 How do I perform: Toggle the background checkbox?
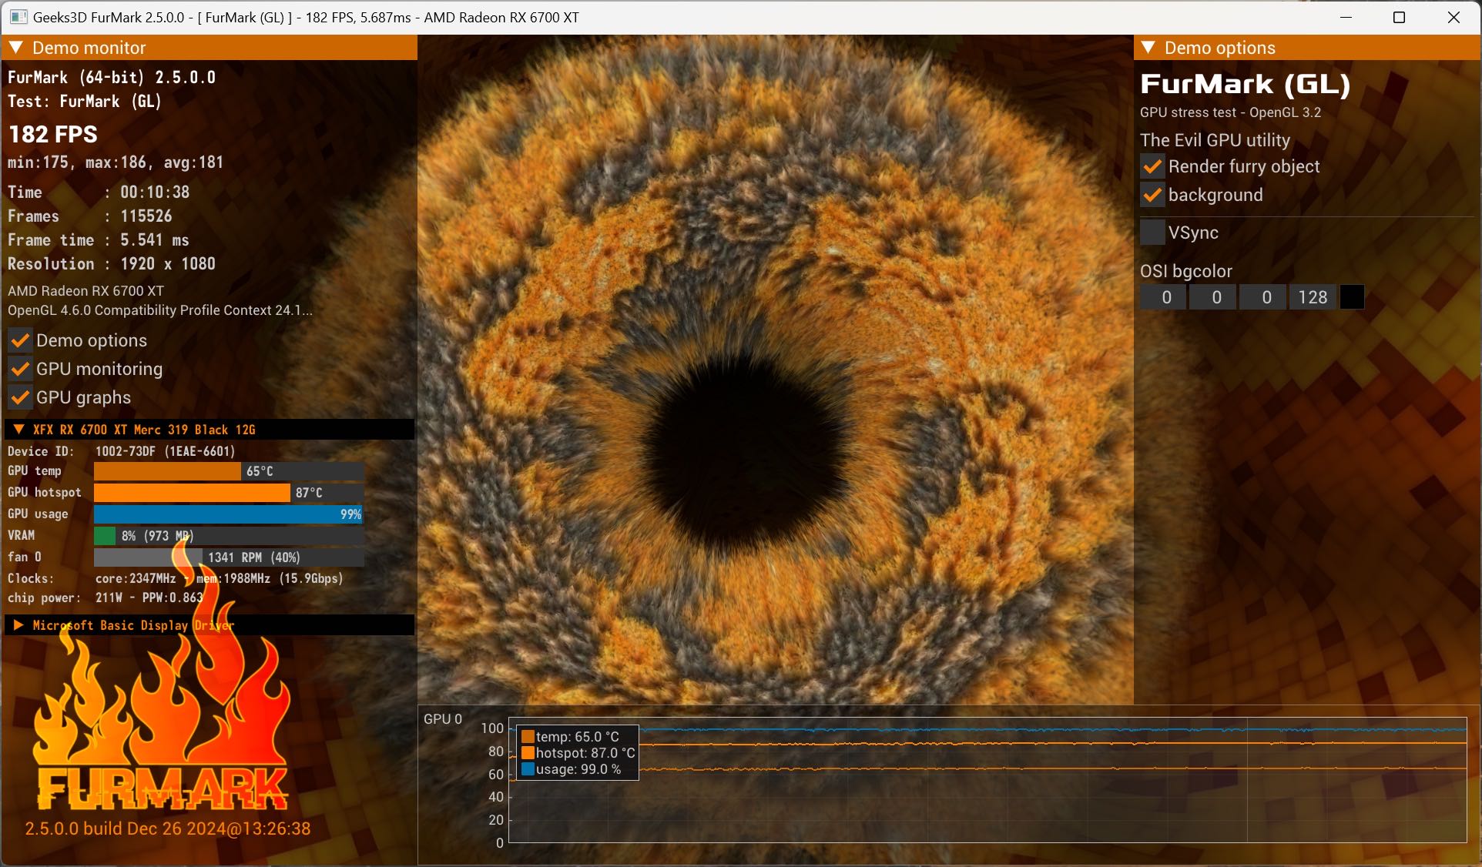1152,195
